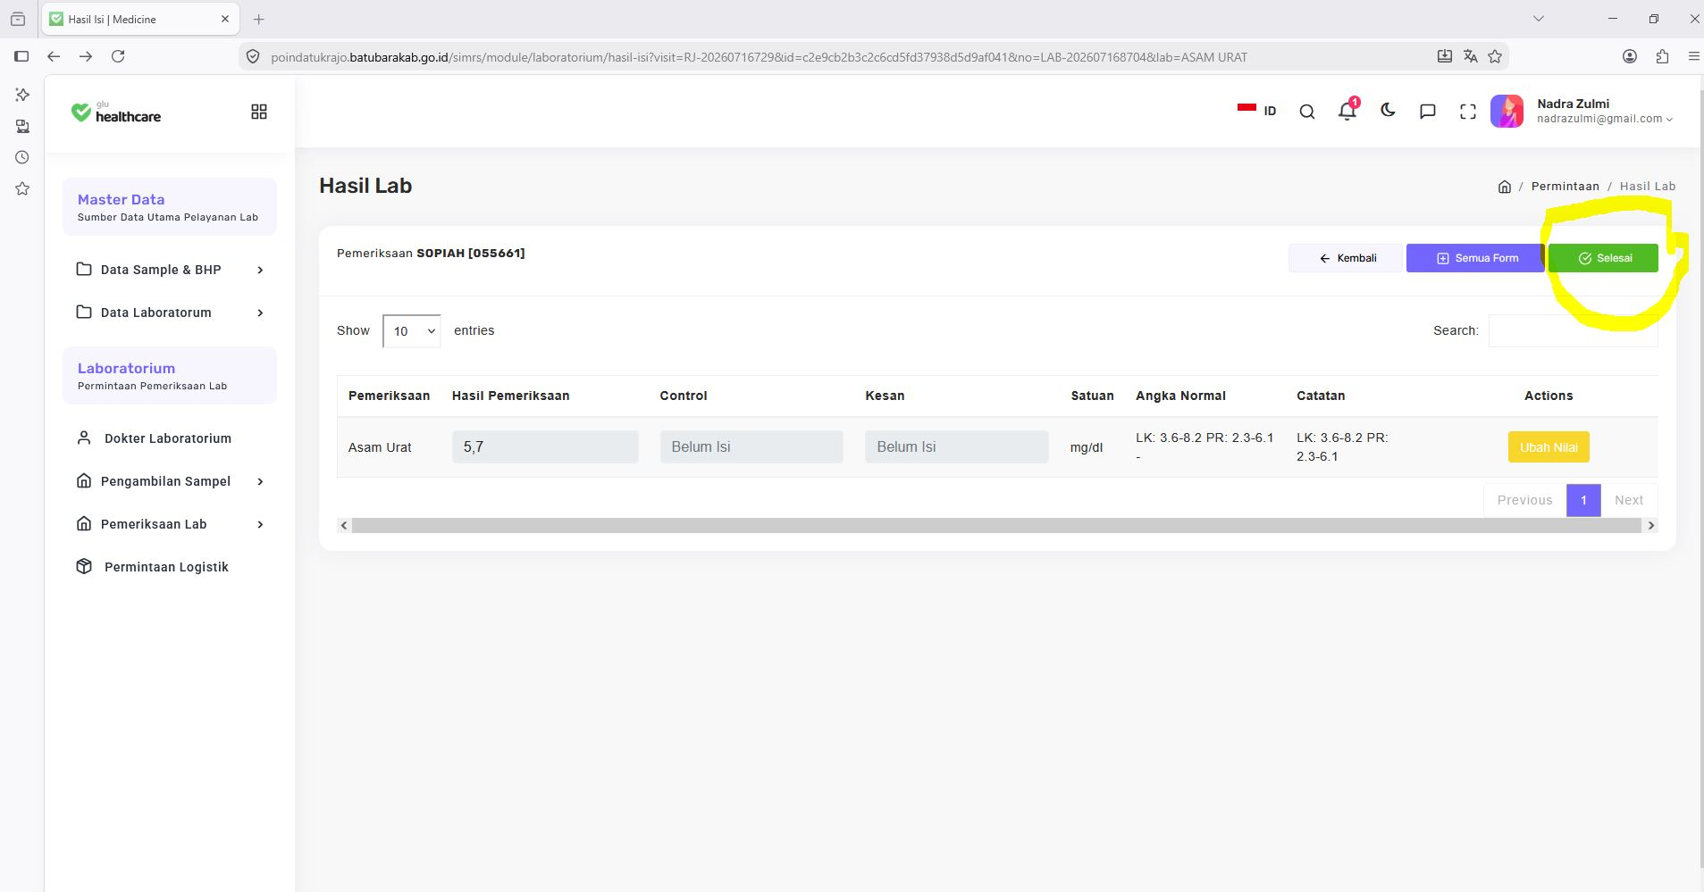Viewport: 1704px width, 892px height.
Task: Click the Control Belum Isi field
Action: (751, 446)
